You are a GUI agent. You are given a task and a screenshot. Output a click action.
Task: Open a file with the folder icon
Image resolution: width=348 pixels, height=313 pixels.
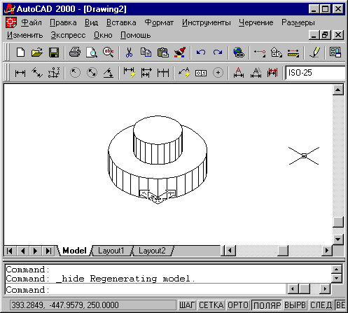pyautogui.click(x=37, y=53)
